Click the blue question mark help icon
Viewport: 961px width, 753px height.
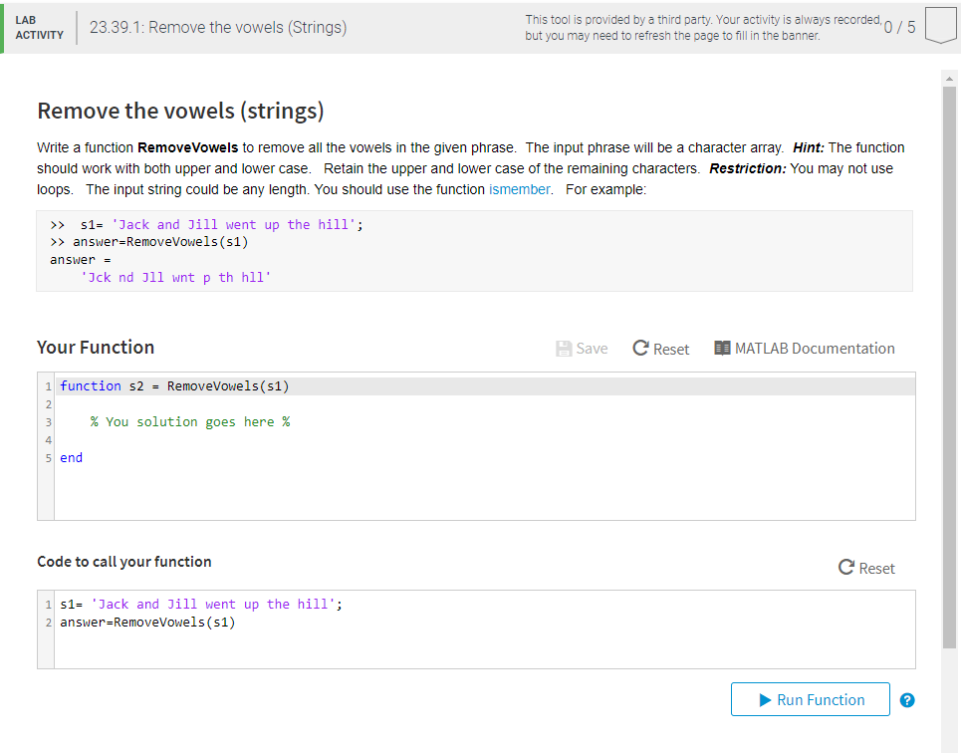(x=907, y=700)
